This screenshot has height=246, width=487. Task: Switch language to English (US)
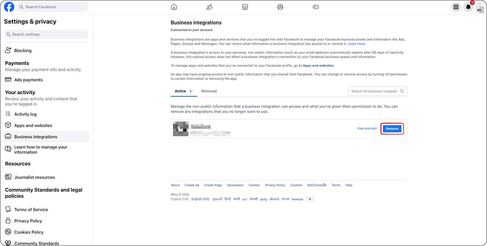(x=200, y=199)
